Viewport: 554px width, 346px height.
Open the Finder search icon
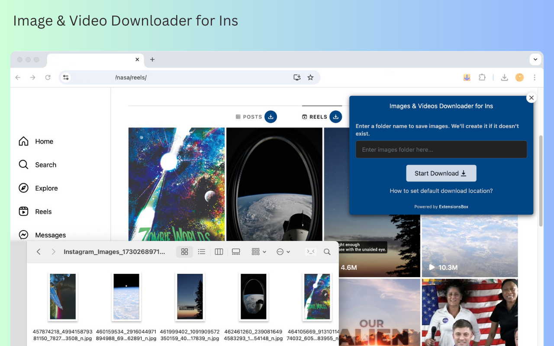327,251
